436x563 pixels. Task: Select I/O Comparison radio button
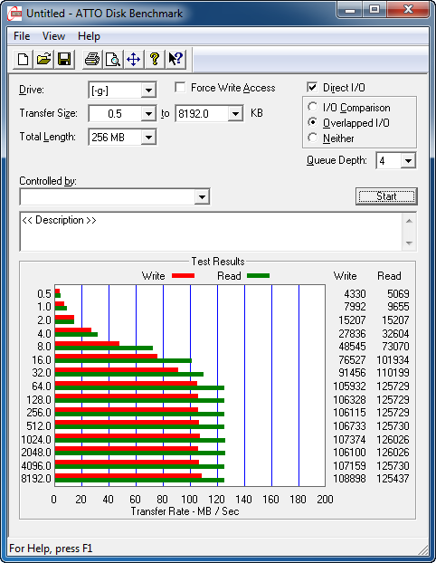pos(313,107)
